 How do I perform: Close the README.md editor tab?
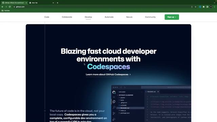[x=158, y=91]
